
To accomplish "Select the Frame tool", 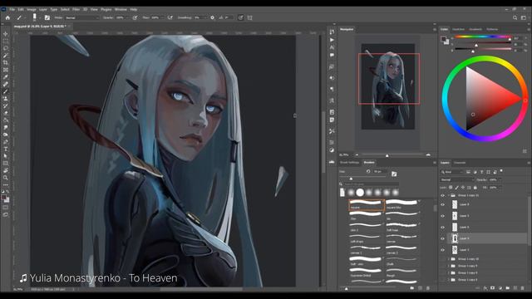I will click(x=6, y=70).
